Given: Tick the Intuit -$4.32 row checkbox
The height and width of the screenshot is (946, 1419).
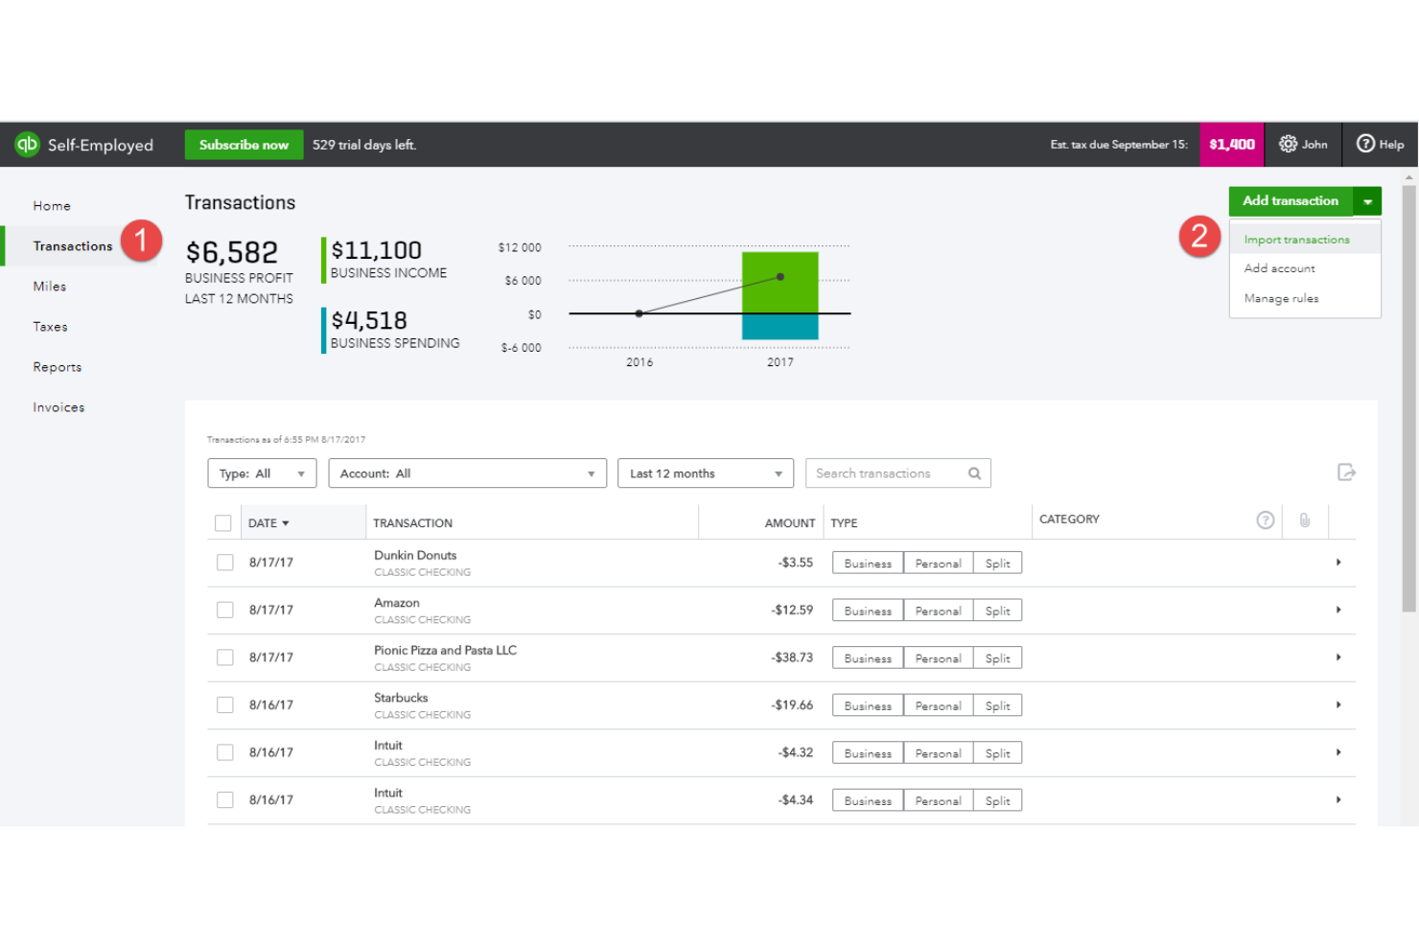Looking at the screenshot, I should pyautogui.click(x=225, y=752).
